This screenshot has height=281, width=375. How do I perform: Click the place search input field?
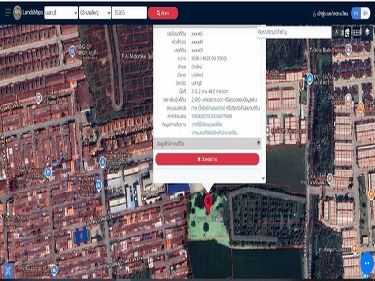coord(294,32)
